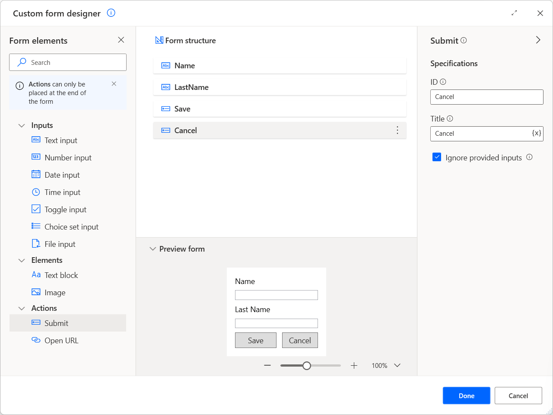This screenshot has width=553, height=415.
Task: Collapse the Actions section
Action: [x=22, y=308]
